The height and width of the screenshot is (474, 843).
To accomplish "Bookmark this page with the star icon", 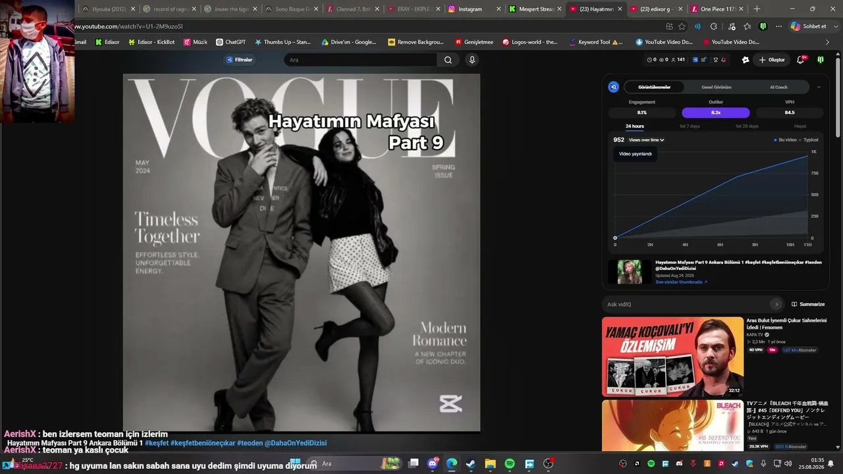I will coord(682,26).
